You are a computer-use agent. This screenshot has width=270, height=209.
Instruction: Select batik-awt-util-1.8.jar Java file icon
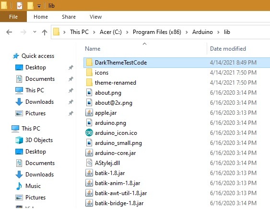coord(89,193)
